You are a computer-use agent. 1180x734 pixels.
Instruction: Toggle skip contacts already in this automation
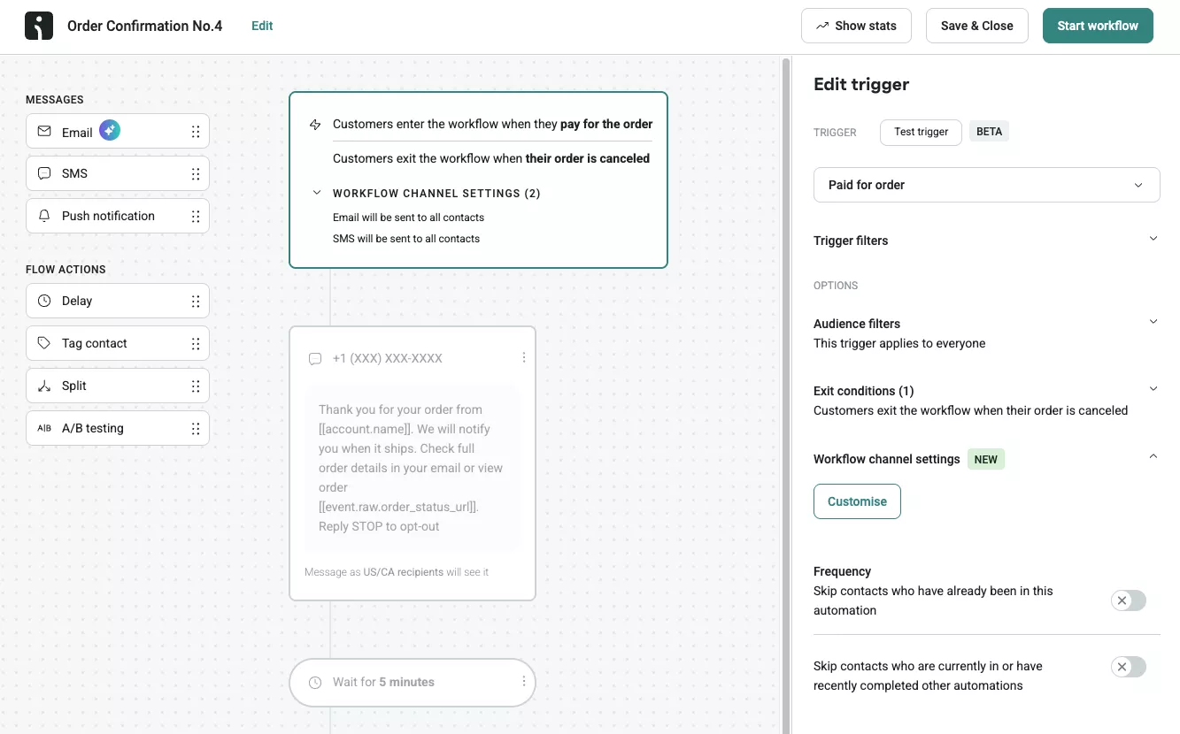[1129, 600]
